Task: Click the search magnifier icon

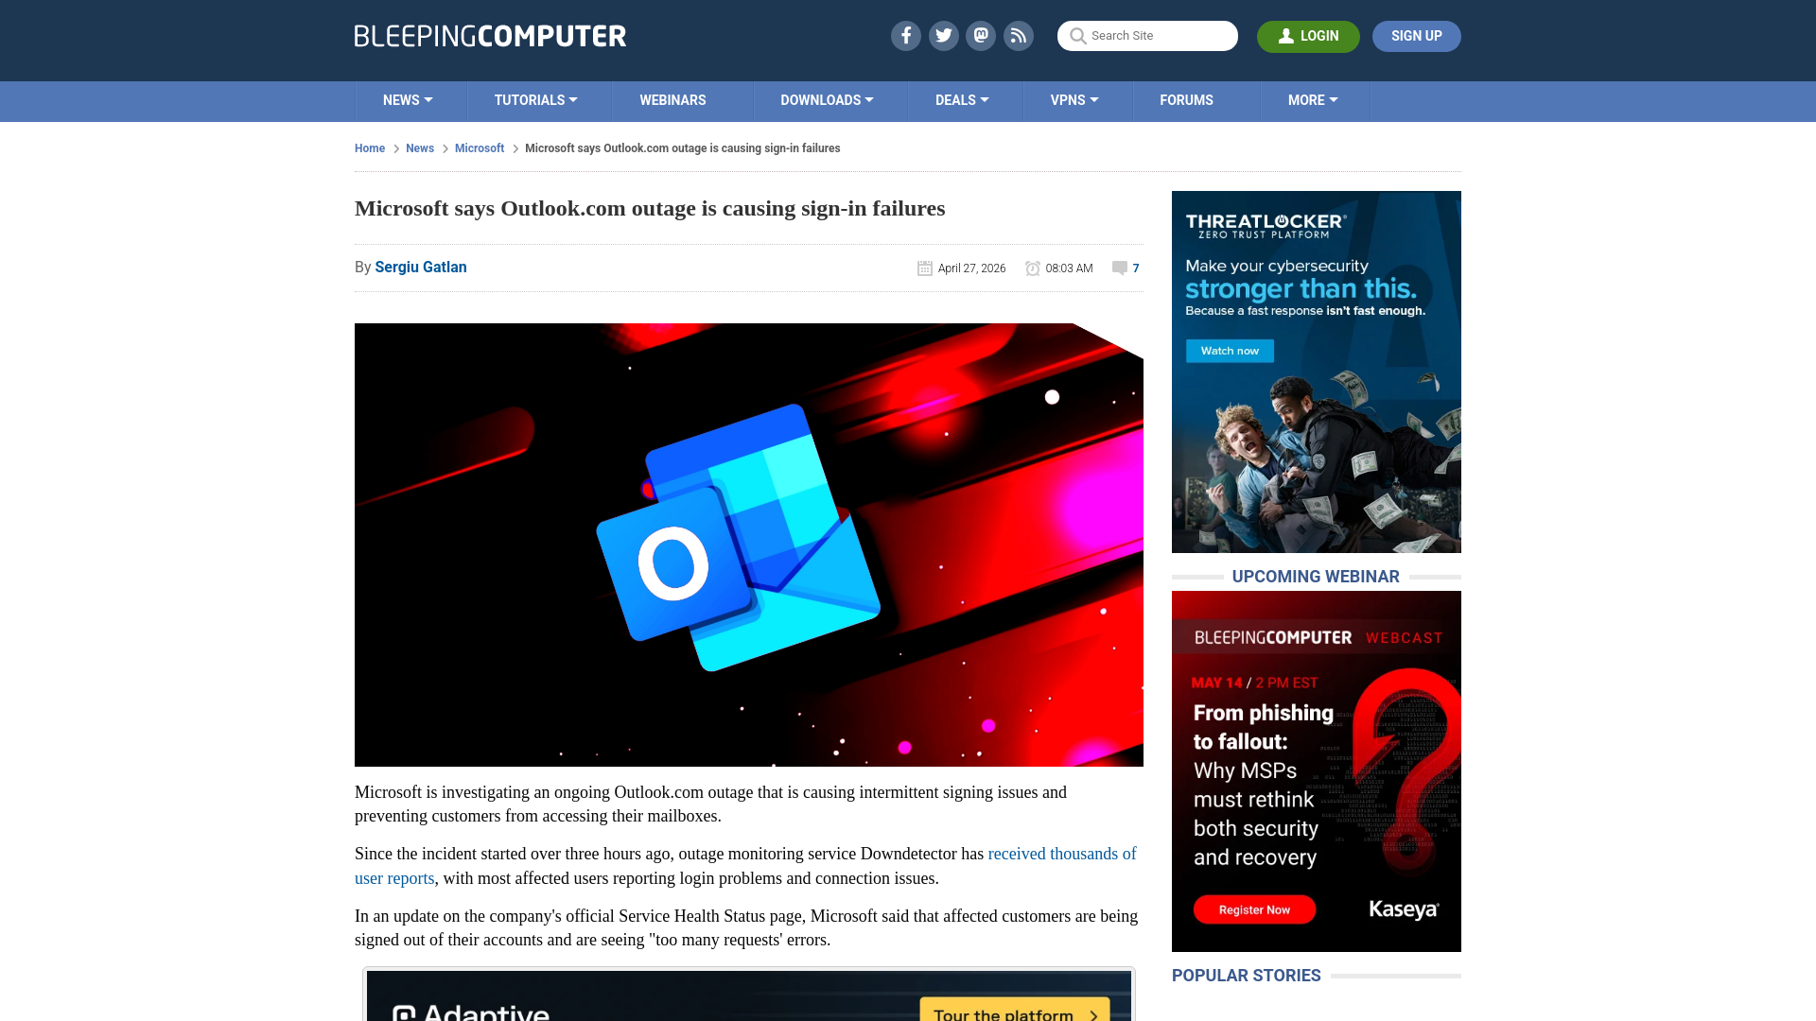Action: 1077,36
